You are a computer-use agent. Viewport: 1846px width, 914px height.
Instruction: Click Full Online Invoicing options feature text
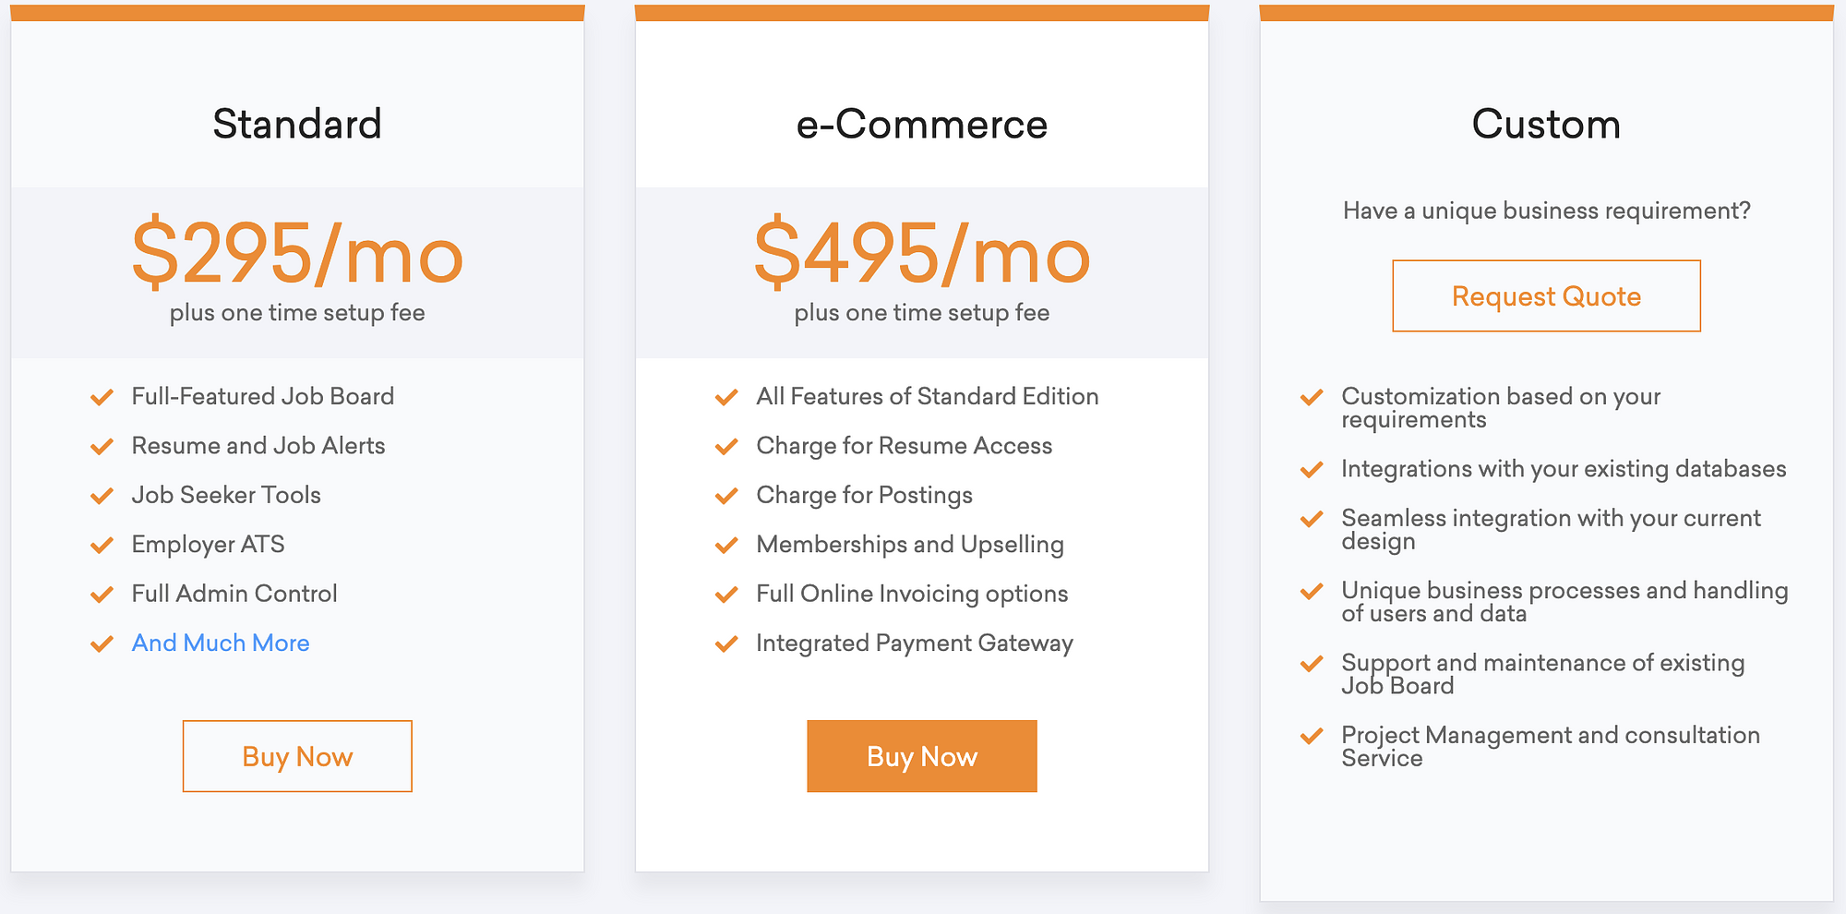[x=912, y=594]
